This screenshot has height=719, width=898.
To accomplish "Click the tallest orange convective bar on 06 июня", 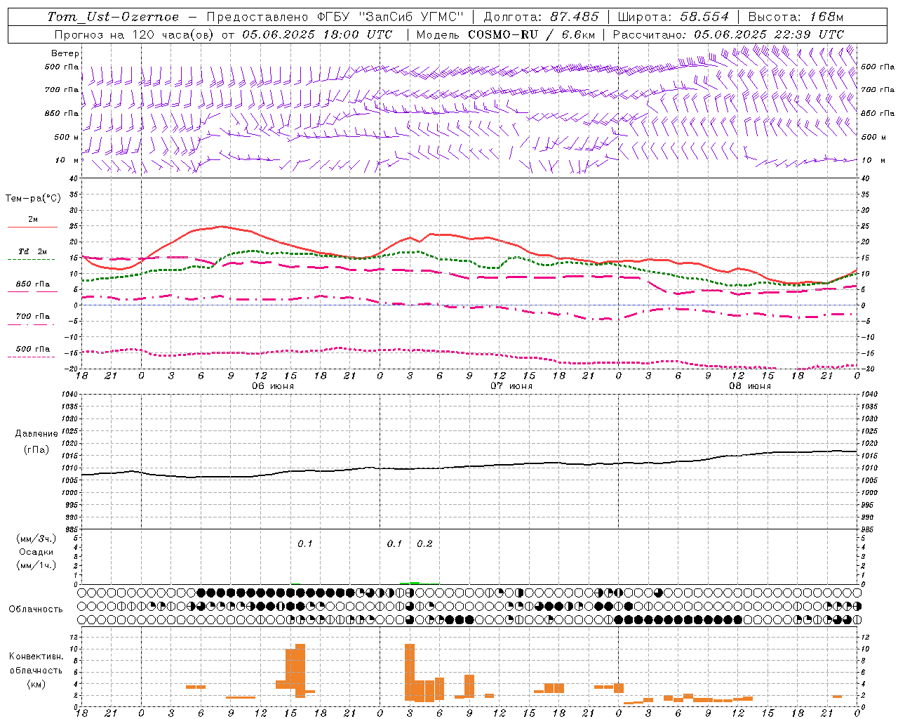I will tap(300, 671).
